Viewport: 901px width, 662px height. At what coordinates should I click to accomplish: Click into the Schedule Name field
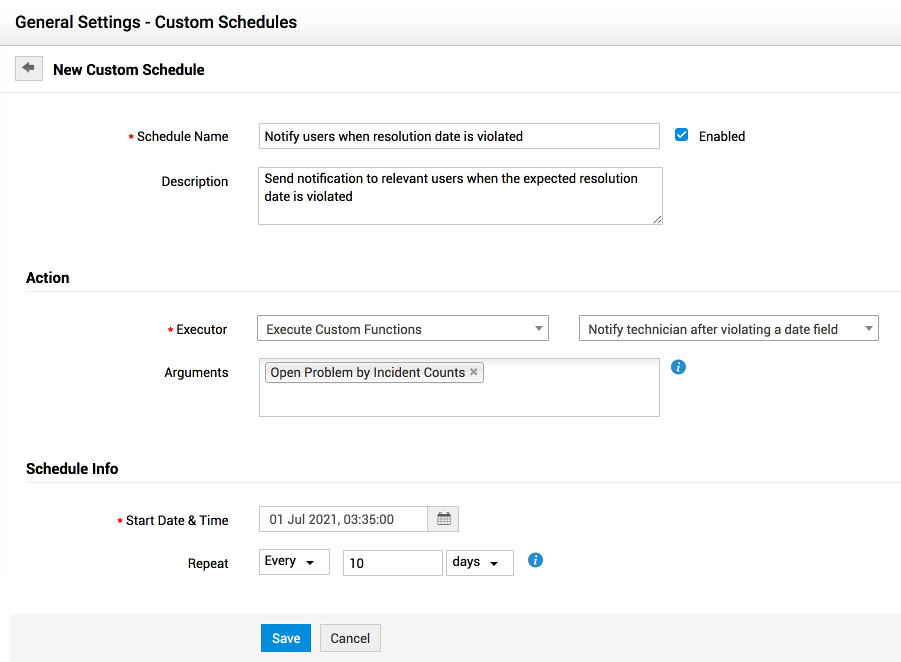point(459,136)
